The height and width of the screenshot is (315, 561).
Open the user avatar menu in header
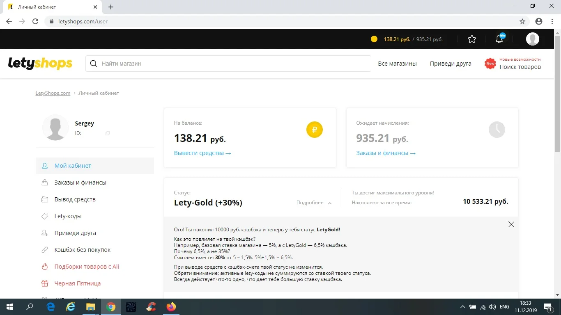pos(533,39)
